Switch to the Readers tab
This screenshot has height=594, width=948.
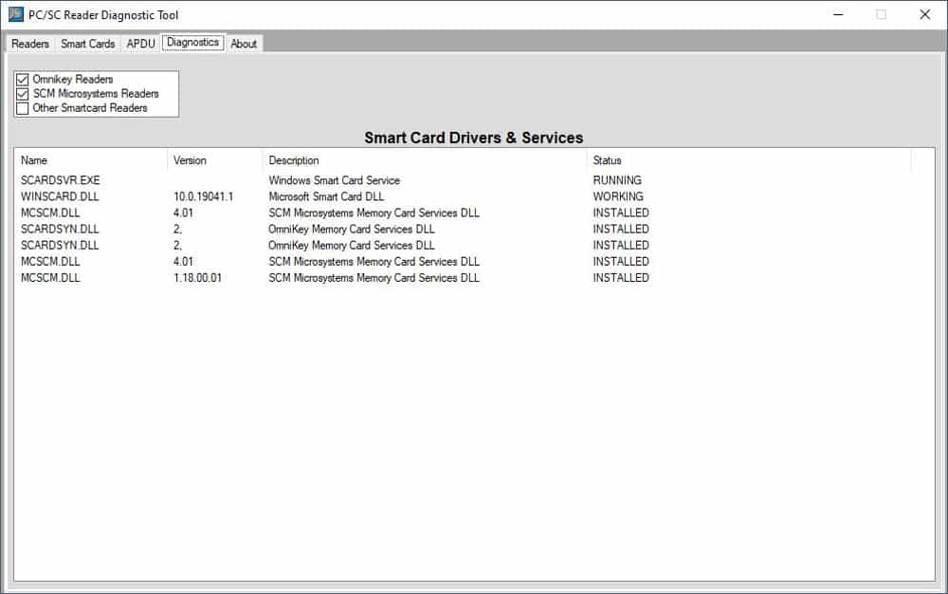[30, 44]
